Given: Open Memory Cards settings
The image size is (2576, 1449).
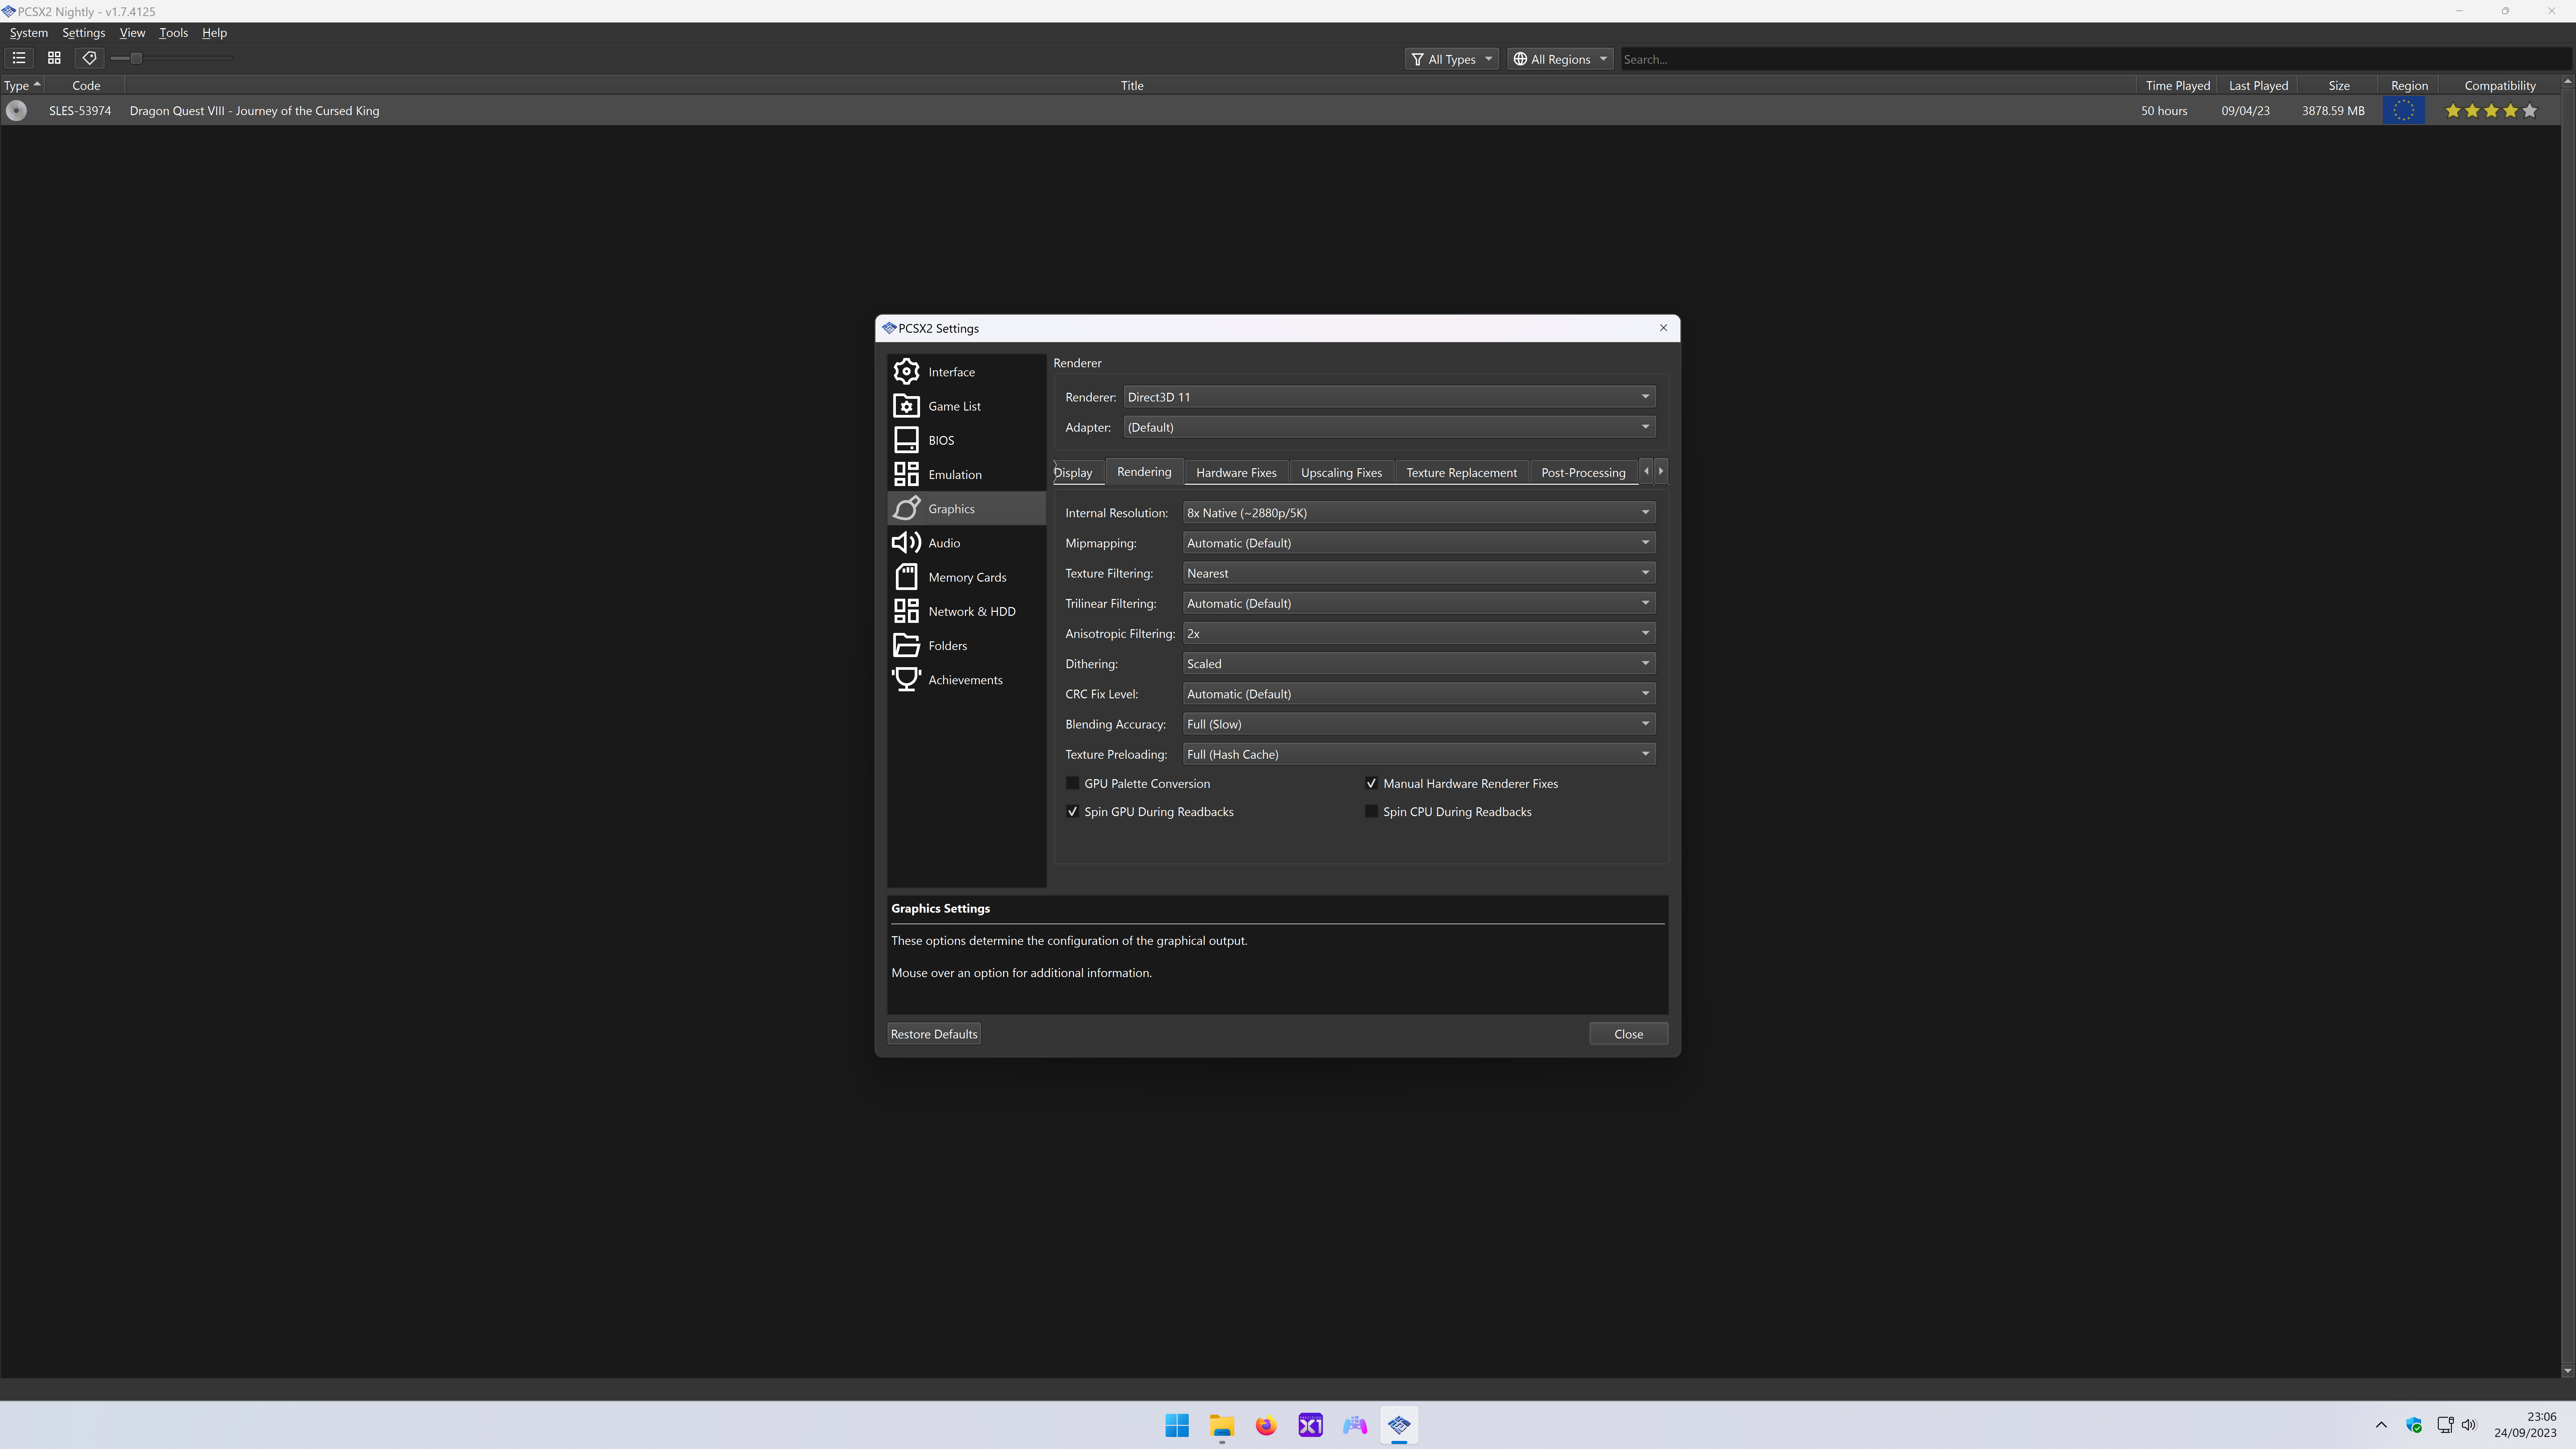Looking at the screenshot, I should pos(966,577).
